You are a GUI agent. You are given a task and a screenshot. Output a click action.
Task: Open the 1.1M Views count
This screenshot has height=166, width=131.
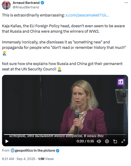(46, 159)
